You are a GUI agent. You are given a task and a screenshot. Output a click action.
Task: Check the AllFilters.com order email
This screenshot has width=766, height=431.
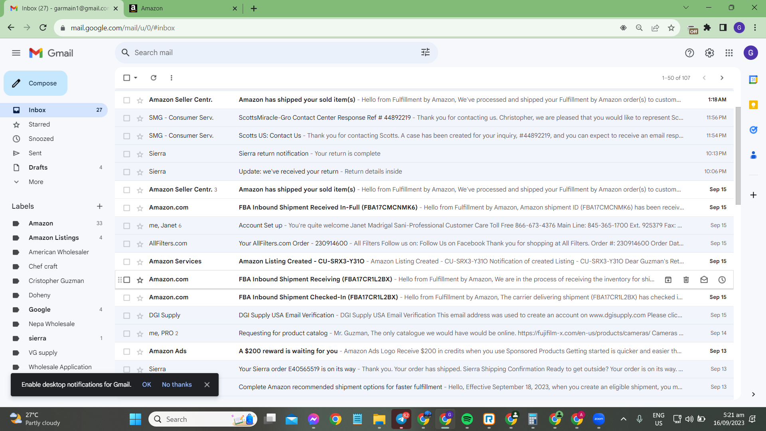126,244
